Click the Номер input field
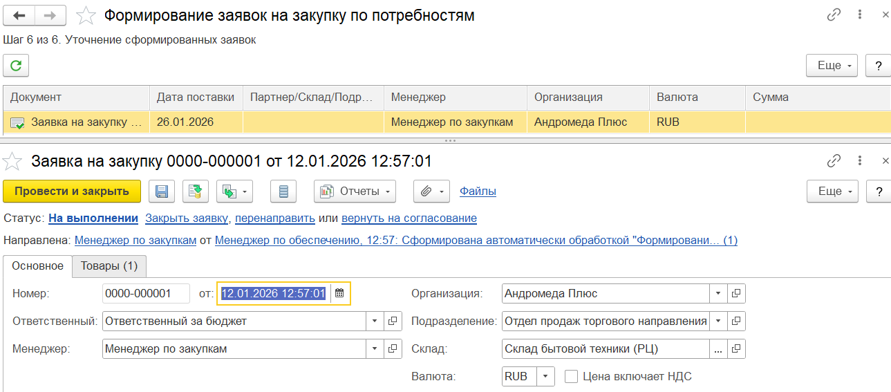The image size is (891, 392). pos(146,294)
